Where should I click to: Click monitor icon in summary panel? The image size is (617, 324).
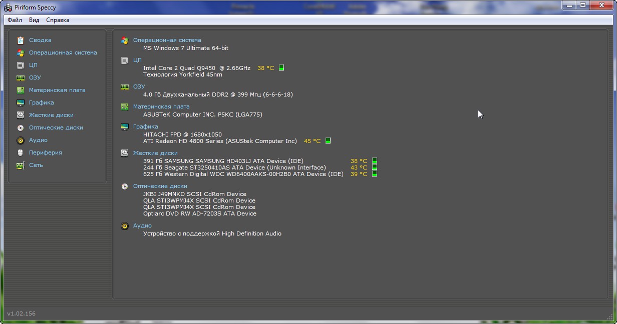125,127
